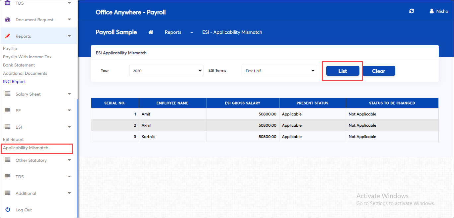Click the sidebar vertical scrollbar
The image size is (454, 218).
pyautogui.click(x=77, y=158)
